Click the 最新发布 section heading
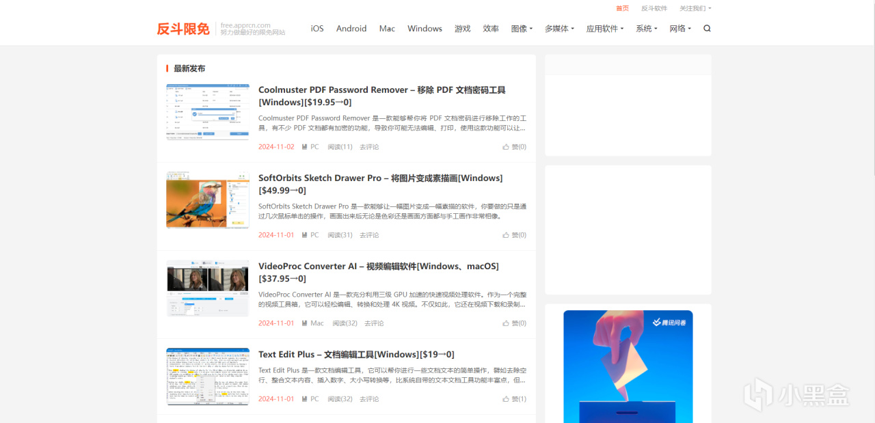Viewport: 875px width, 423px height. pyautogui.click(x=189, y=68)
